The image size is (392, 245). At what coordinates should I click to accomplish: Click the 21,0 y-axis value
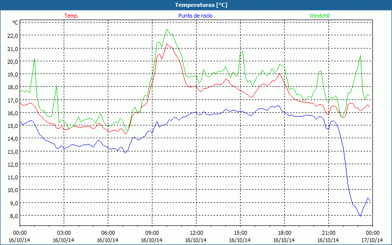coord(13,49)
